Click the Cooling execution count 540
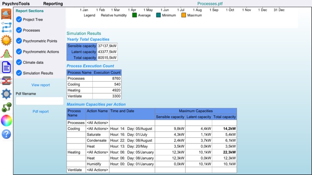The image size is (312, 175). pyautogui.click(x=107, y=84)
